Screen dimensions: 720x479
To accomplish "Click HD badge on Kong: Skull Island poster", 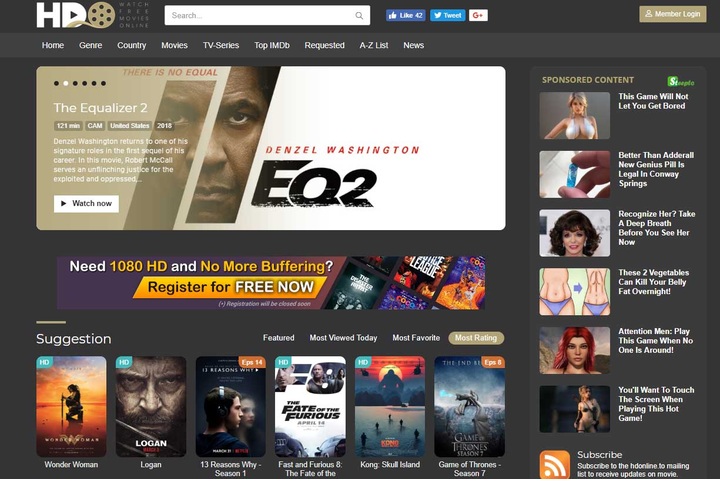I will click(x=363, y=362).
